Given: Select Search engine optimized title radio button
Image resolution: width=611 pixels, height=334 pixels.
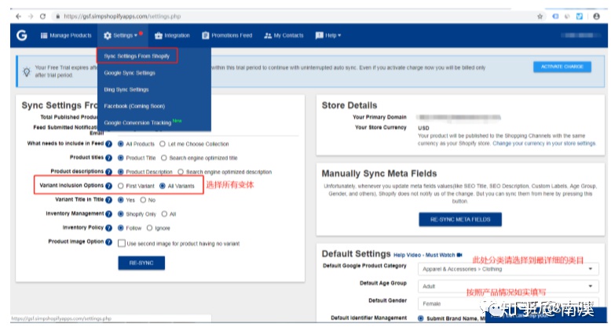Looking at the screenshot, I should 164,158.
